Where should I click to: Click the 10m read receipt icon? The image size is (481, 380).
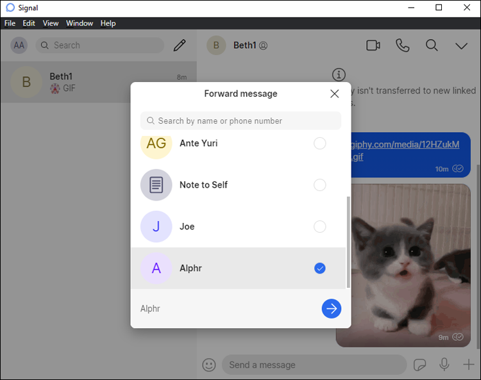pyautogui.click(x=458, y=169)
